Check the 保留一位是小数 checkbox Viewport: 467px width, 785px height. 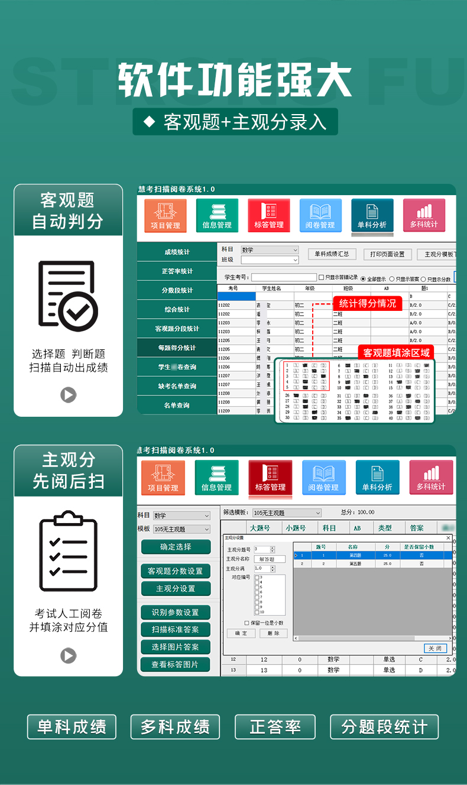coord(247,623)
